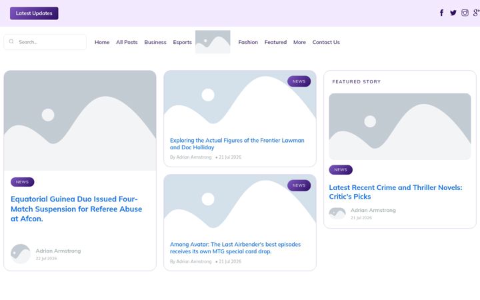The image size is (480, 300).
Task: Click NEWS tag on Equatorial Guinea article
Action: pos(23,182)
